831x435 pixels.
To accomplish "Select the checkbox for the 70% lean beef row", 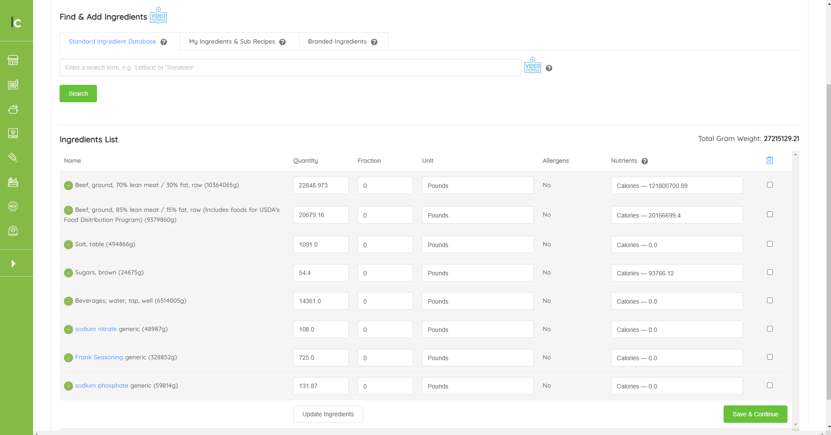I will point(770,184).
